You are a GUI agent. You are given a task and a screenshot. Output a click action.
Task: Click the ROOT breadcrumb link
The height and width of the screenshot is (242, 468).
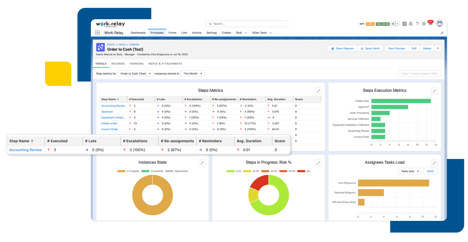[111, 45]
